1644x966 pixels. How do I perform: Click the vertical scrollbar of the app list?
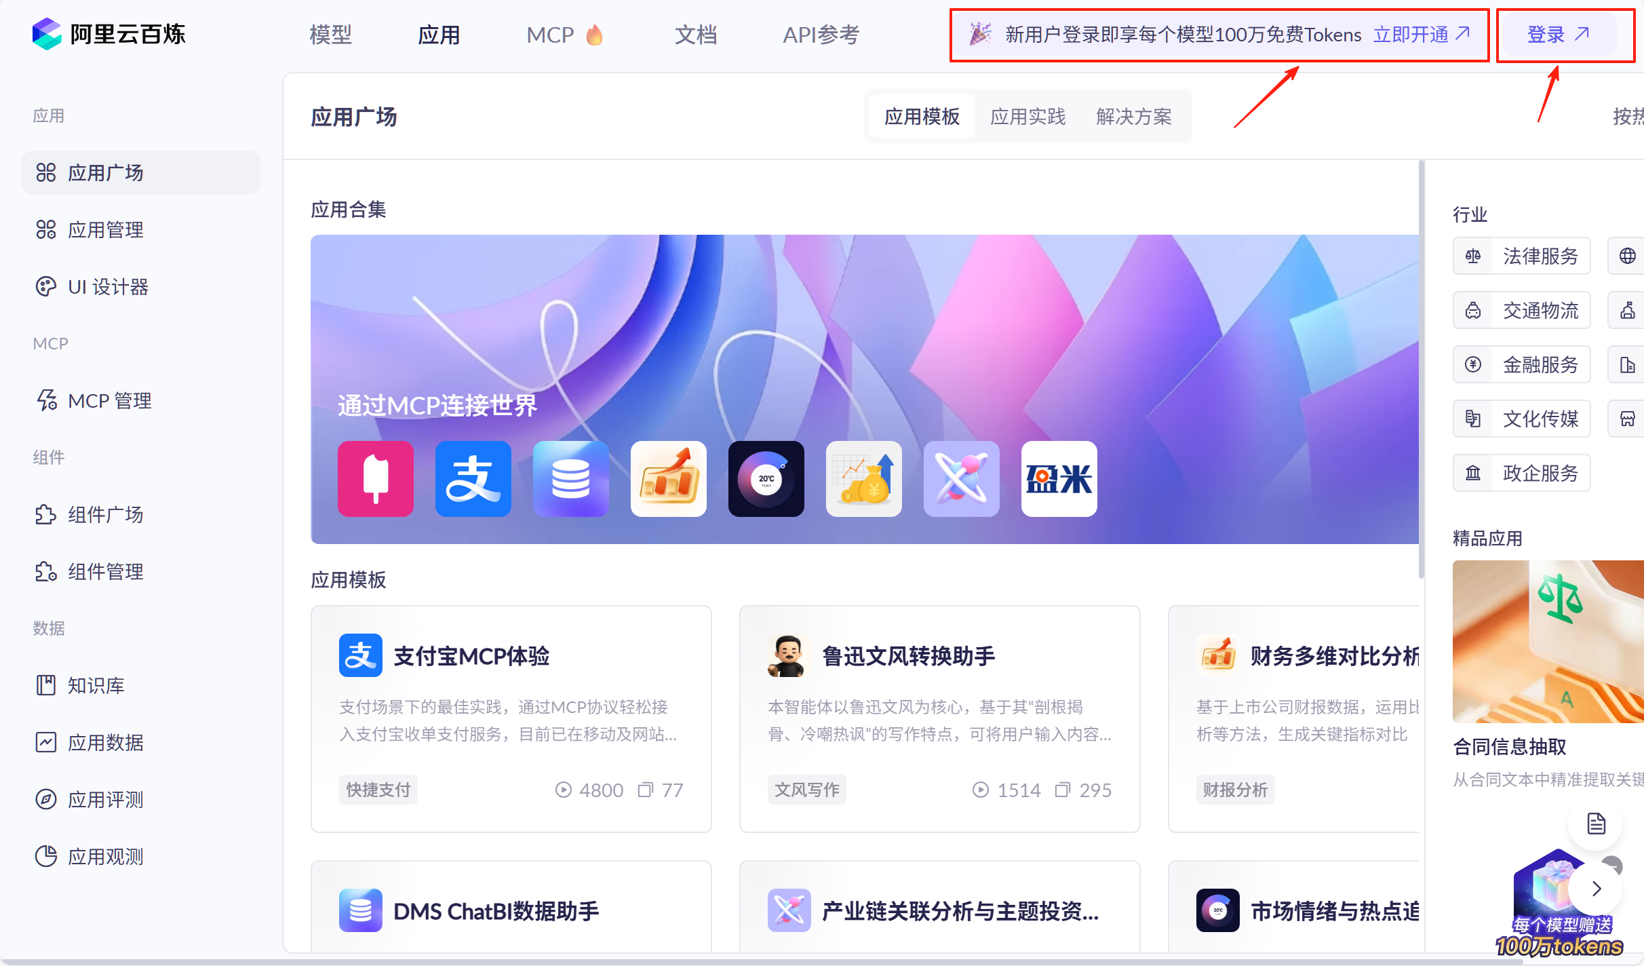point(1422,370)
